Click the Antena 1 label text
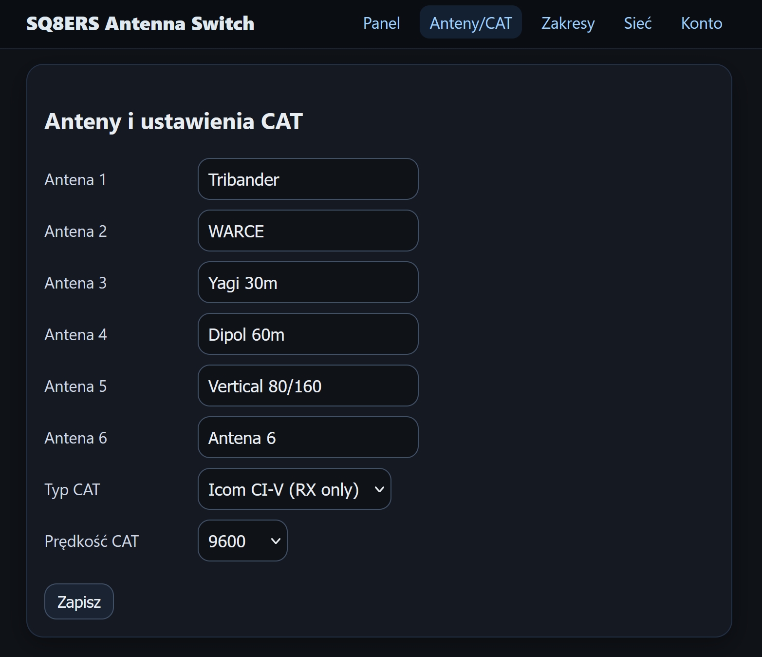 [x=75, y=179]
